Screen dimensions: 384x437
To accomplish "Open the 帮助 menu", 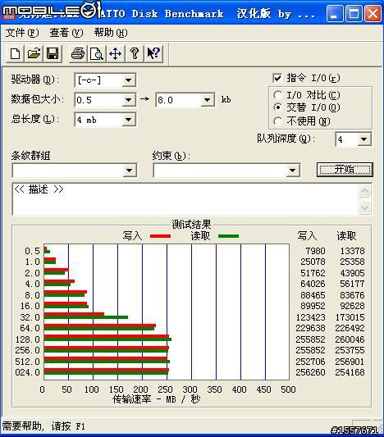I will pyautogui.click(x=111, y=33).
